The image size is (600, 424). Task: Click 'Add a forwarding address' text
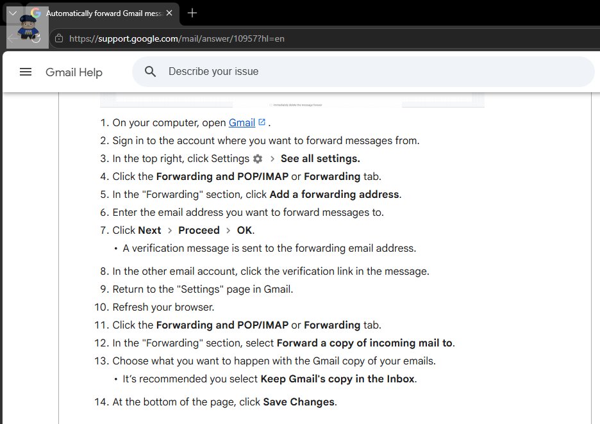coord(334,195)
